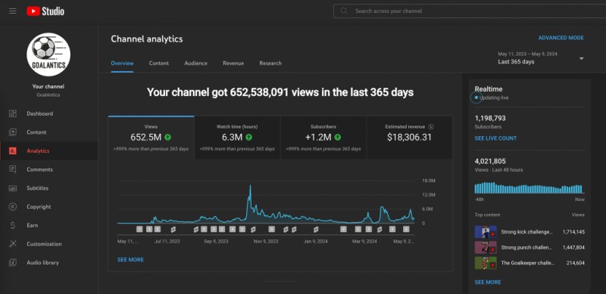Click the Customization wand icon

point(13,244)
